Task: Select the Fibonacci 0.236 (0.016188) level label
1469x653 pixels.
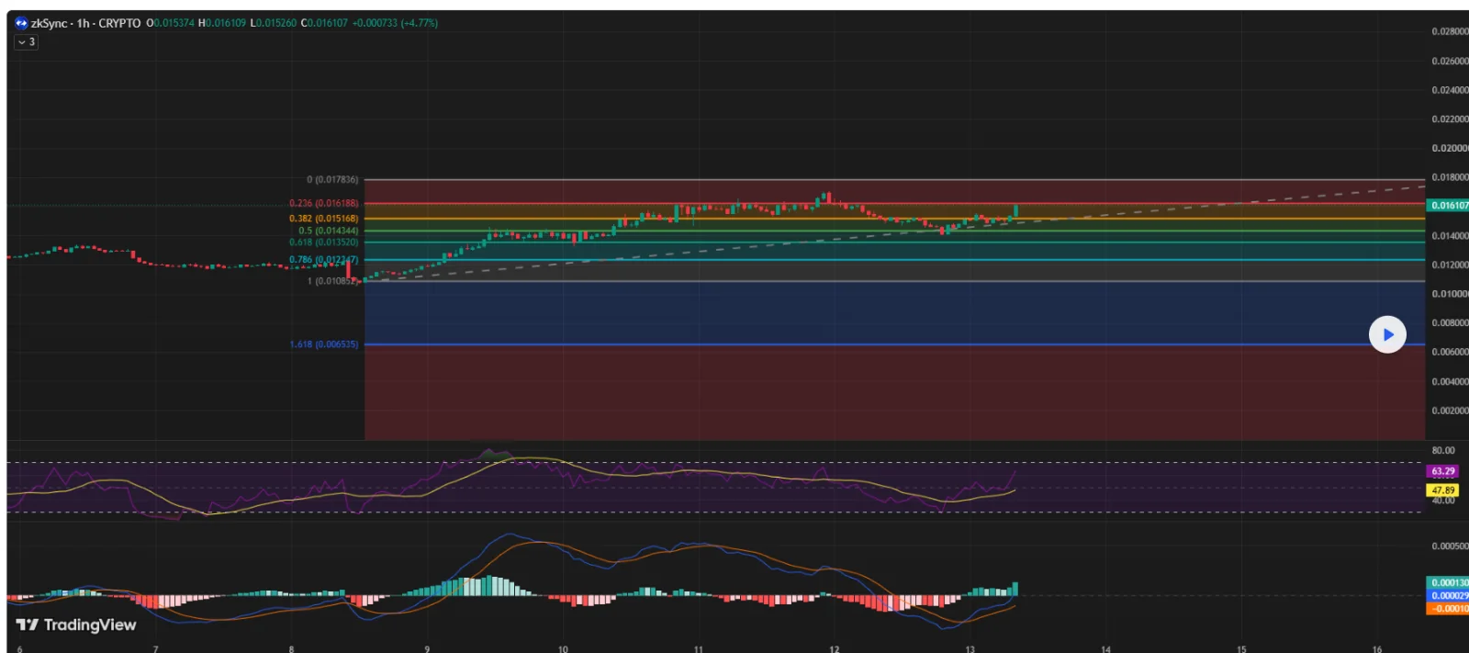Action: click(324, 203)
